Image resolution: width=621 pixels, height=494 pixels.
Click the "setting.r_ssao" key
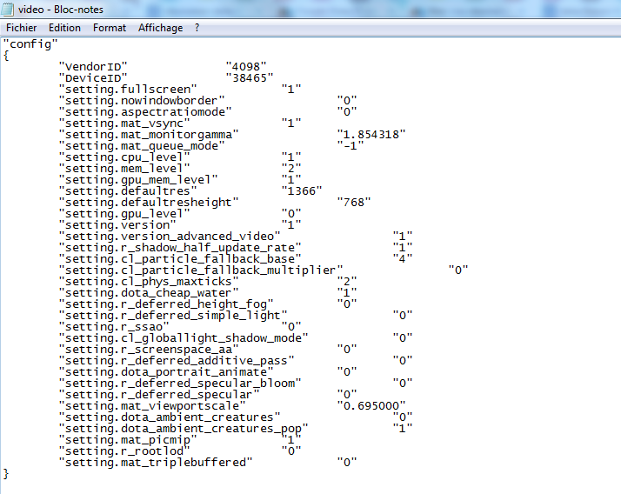(x=114, y=327)
